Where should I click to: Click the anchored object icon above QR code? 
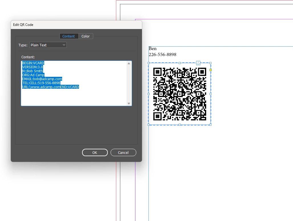[x=198, y=63]
